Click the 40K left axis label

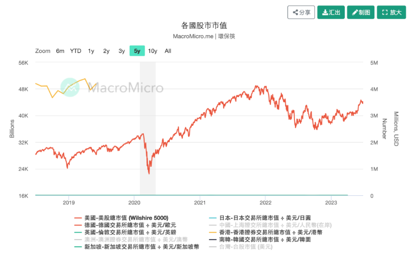23,116
